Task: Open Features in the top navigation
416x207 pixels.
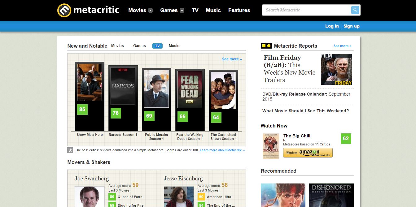Action: (x=239, y=10)
